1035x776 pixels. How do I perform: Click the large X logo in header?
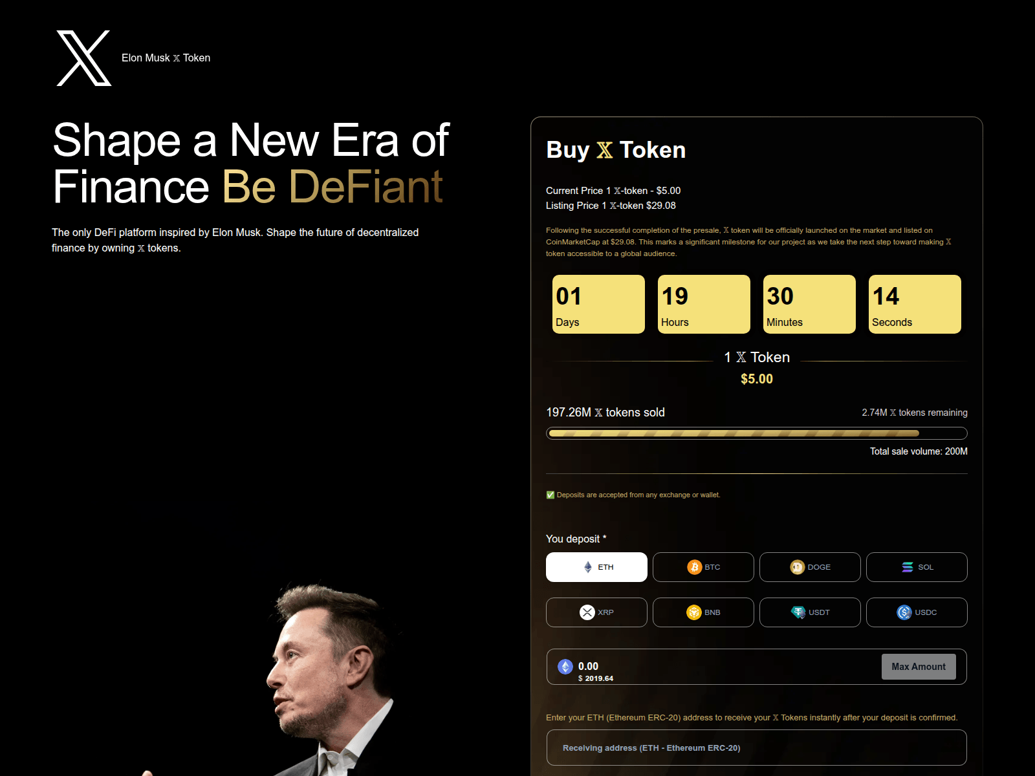tap(84, 58)
